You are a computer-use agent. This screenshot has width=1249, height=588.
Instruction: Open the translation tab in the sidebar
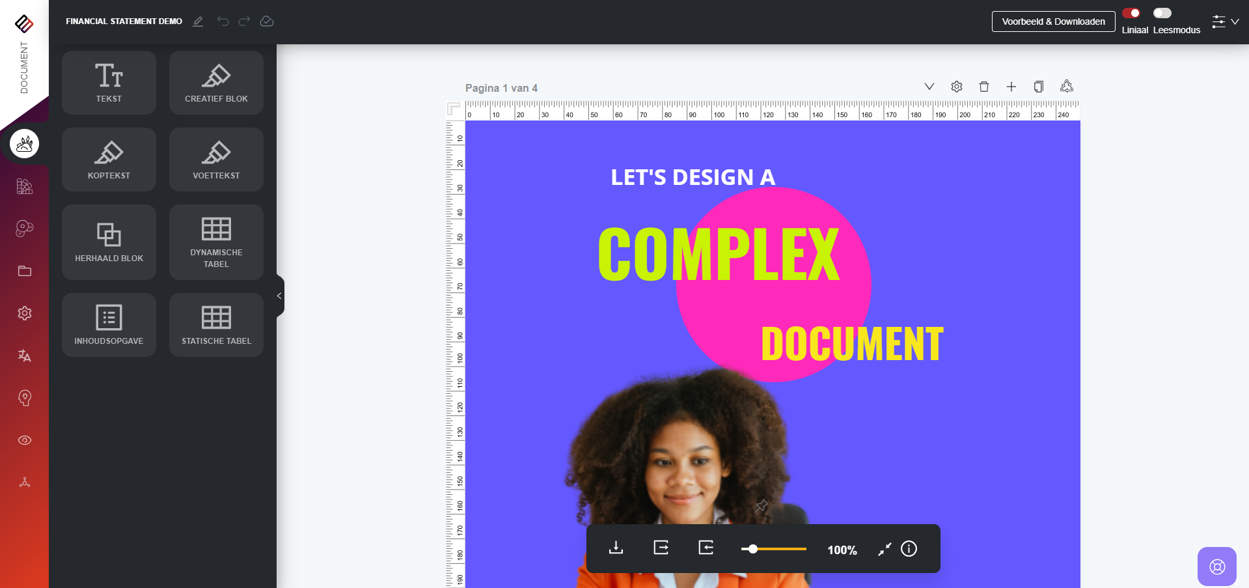click(25, 356)
